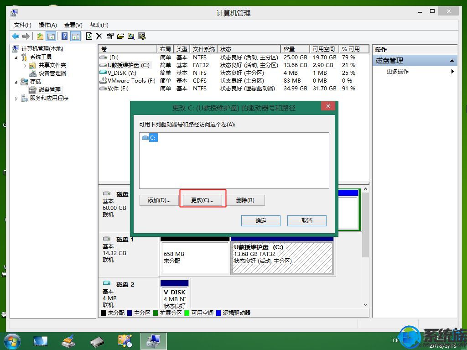467x350 pixels.
Task: Click the VMware Tools (F:) disc icon
Action: pos(103,80)
